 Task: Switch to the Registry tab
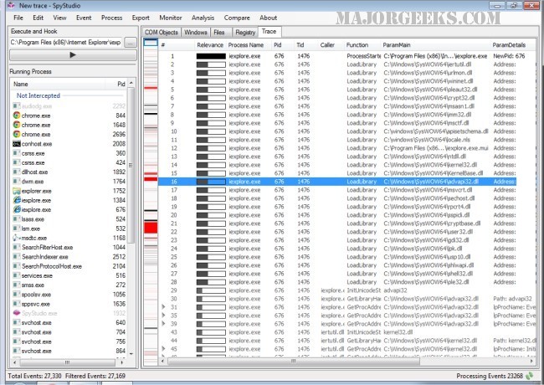pyautogui.click(x=245, y=33)
